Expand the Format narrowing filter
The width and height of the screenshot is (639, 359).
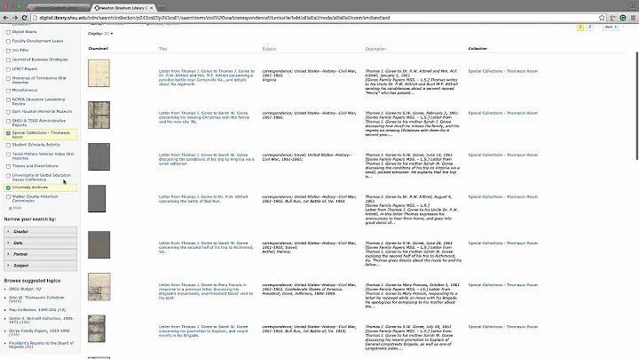coord(40,254)
